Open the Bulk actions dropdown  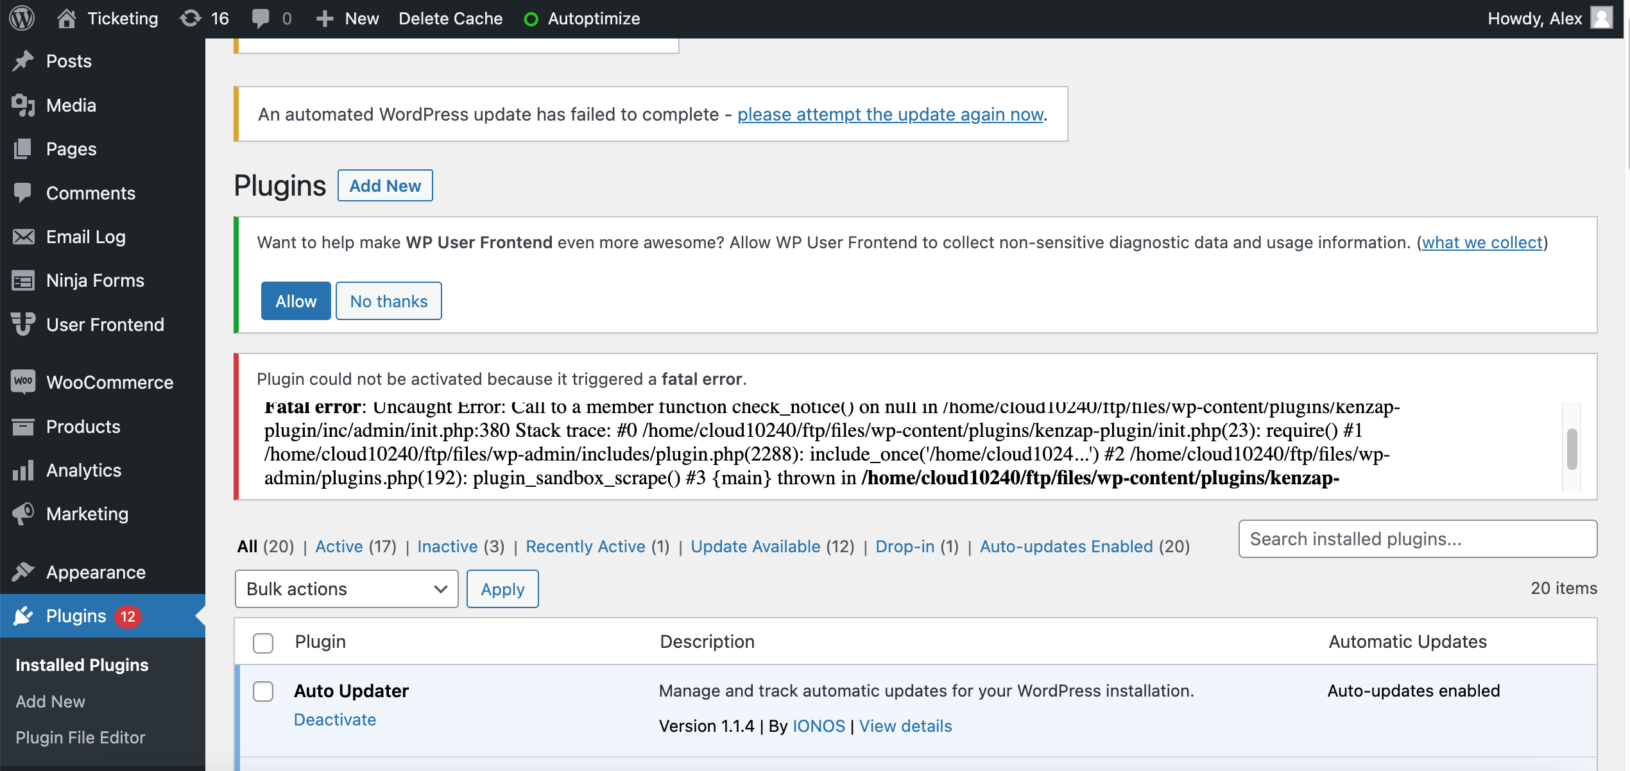(x=347, y=589)
